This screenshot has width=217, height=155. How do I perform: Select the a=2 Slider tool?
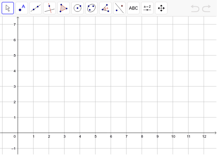(x=147, y=8)
